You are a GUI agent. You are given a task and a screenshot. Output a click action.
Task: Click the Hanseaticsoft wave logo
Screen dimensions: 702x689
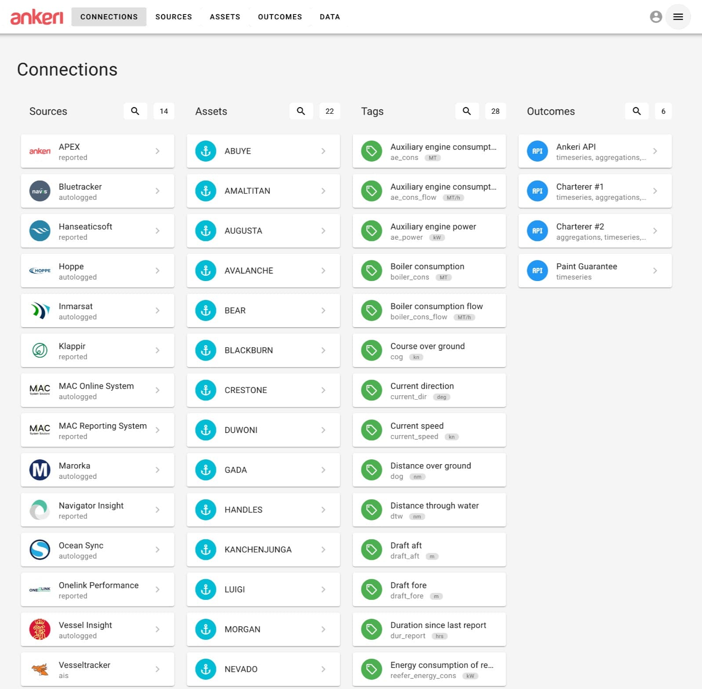[x=40, y=231]
